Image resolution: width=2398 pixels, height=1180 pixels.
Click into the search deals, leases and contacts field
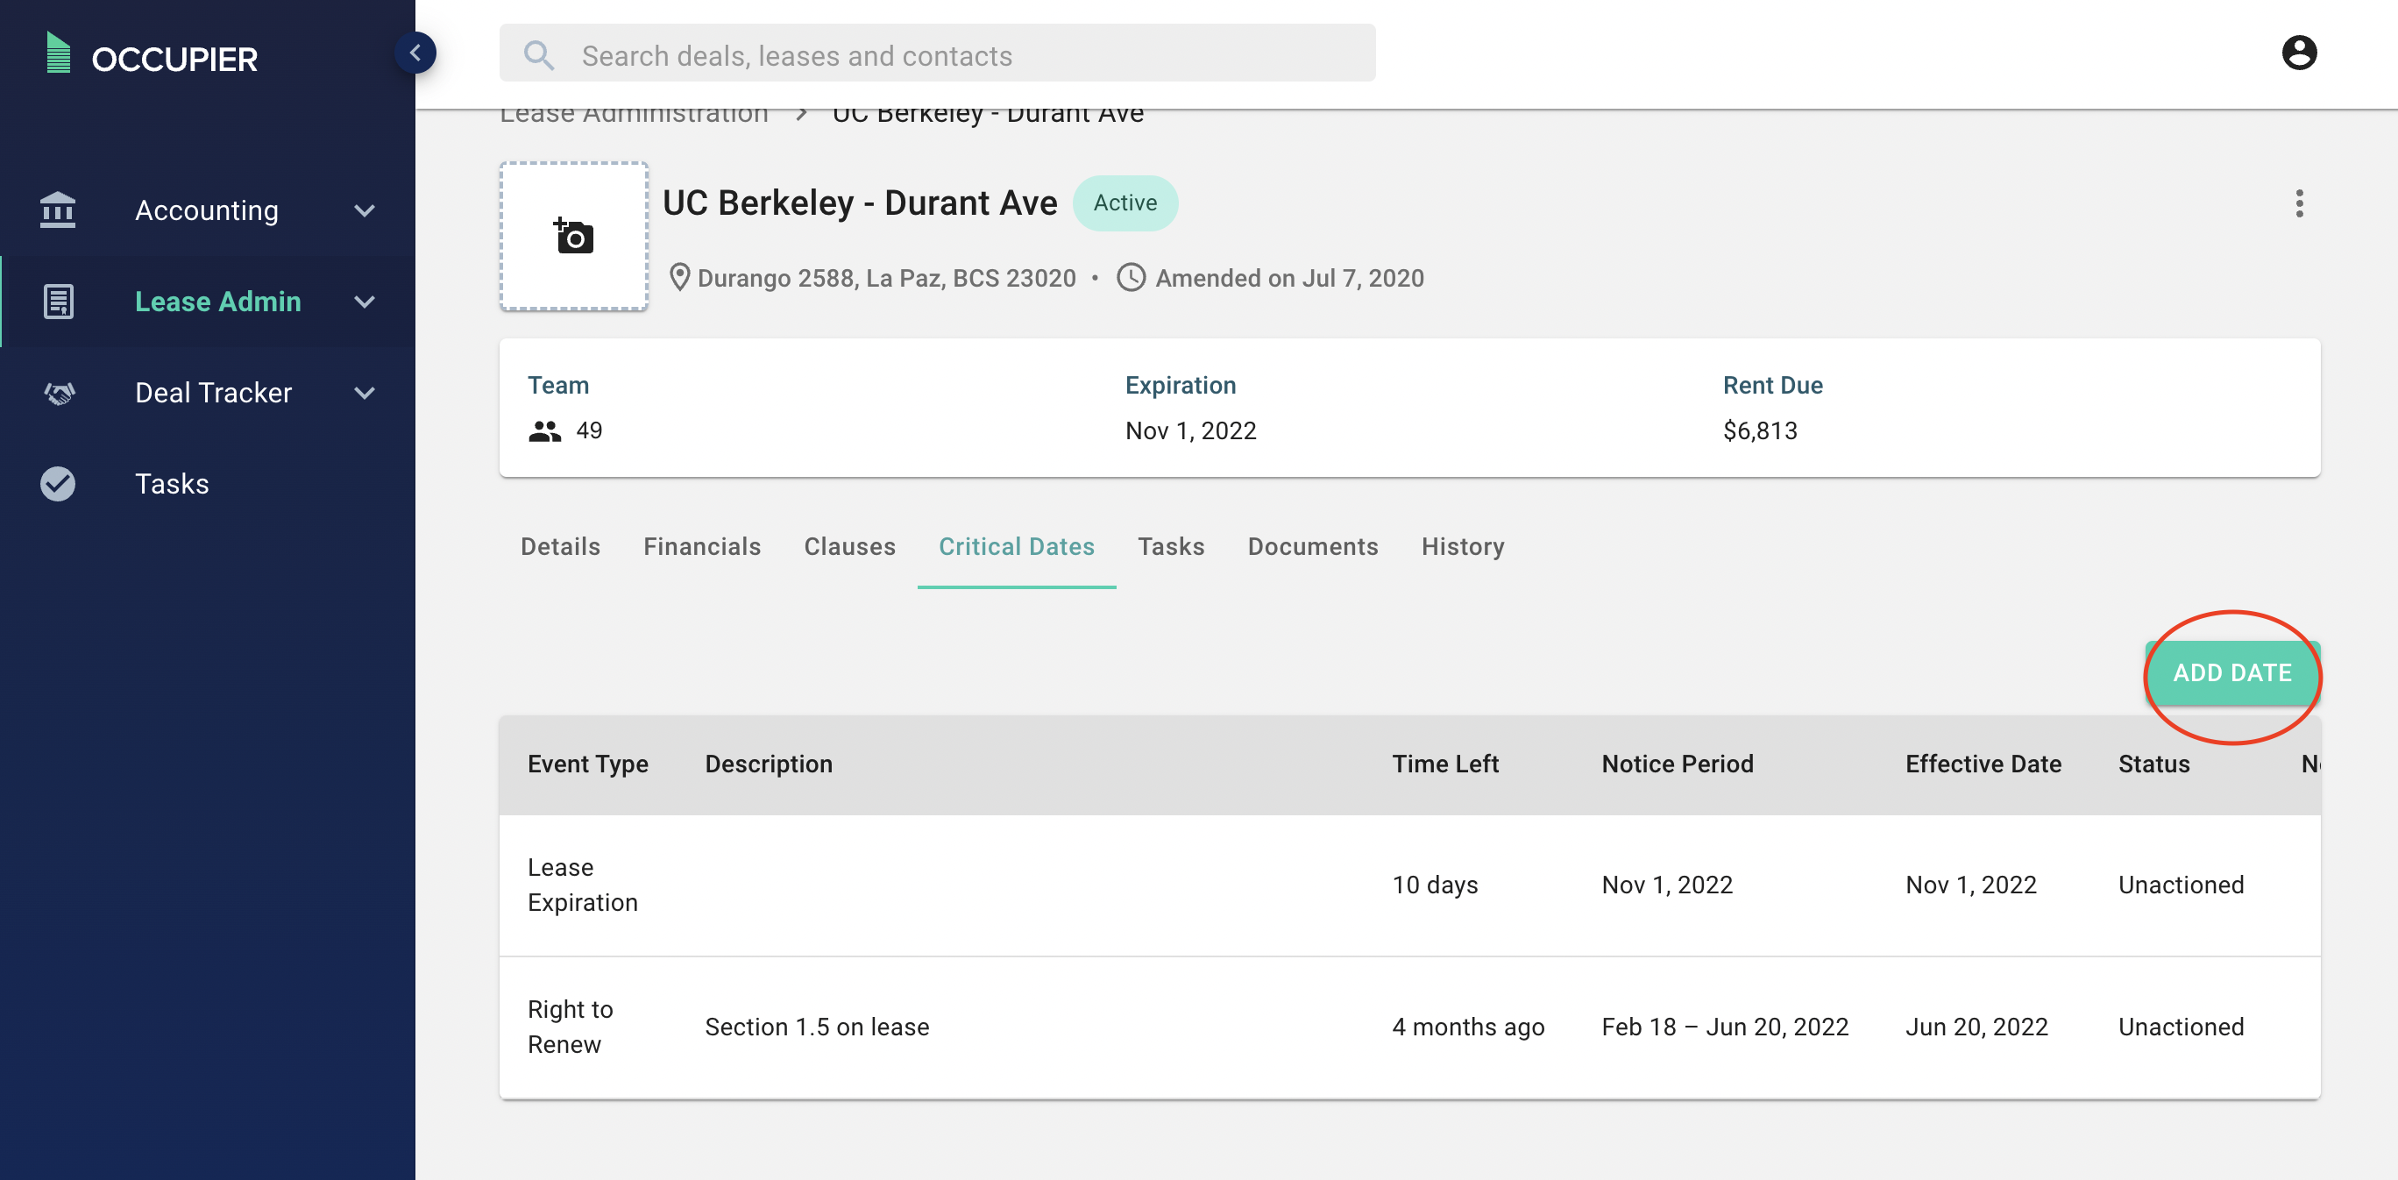click(936, 55)
